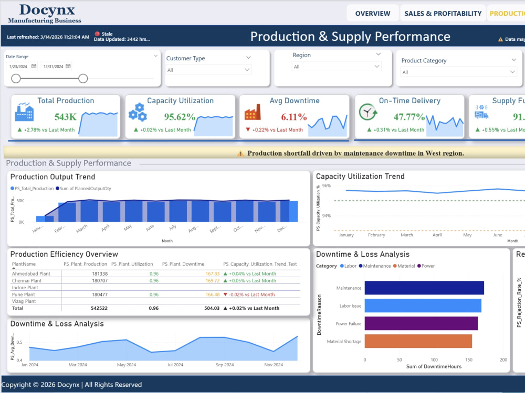Open the PRODUCTION tab cut off at top right

(x=506, y=14)
